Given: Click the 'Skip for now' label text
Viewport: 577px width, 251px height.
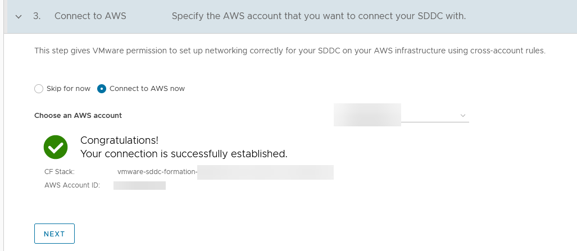Looking at the screenshot, I should coord(69,88).
